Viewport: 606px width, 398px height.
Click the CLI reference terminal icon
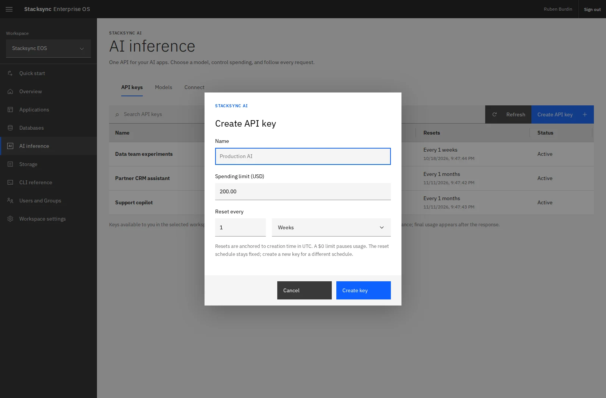pyautogui.click(x=10, y=182)
